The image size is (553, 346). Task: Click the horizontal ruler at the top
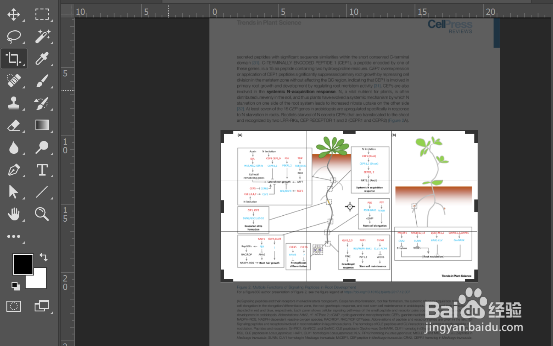[x=314, y=11]
